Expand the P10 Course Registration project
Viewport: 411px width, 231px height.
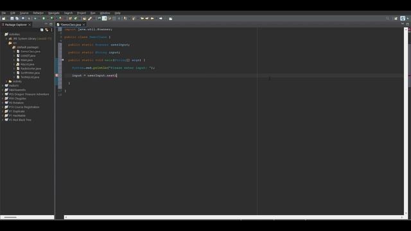click(3, 107)
